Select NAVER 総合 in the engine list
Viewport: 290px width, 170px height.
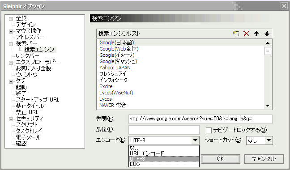[x=113, y=105]
